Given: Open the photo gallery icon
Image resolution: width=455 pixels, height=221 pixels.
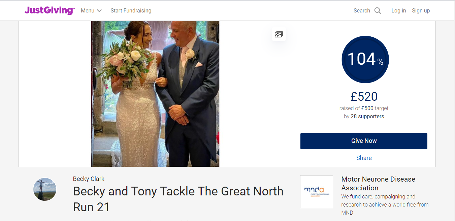Looking at the screenshot, I should [x=279, y=34].
